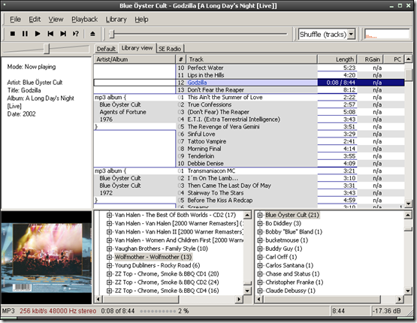
Task: Click playlist scrollbar down arrow
Action: pos(408,204)
